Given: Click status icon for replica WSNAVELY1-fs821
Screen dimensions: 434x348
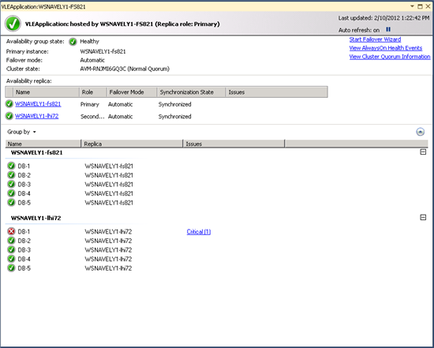Looking at the screenshot, I should tap(9, 104).
